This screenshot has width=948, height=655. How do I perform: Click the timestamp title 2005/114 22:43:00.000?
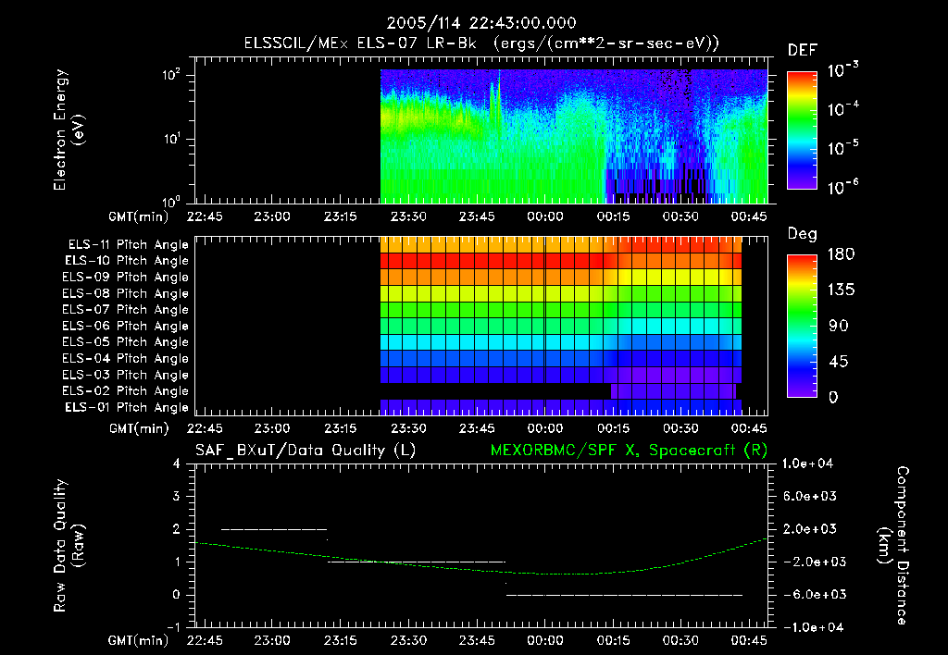(481, 23)
